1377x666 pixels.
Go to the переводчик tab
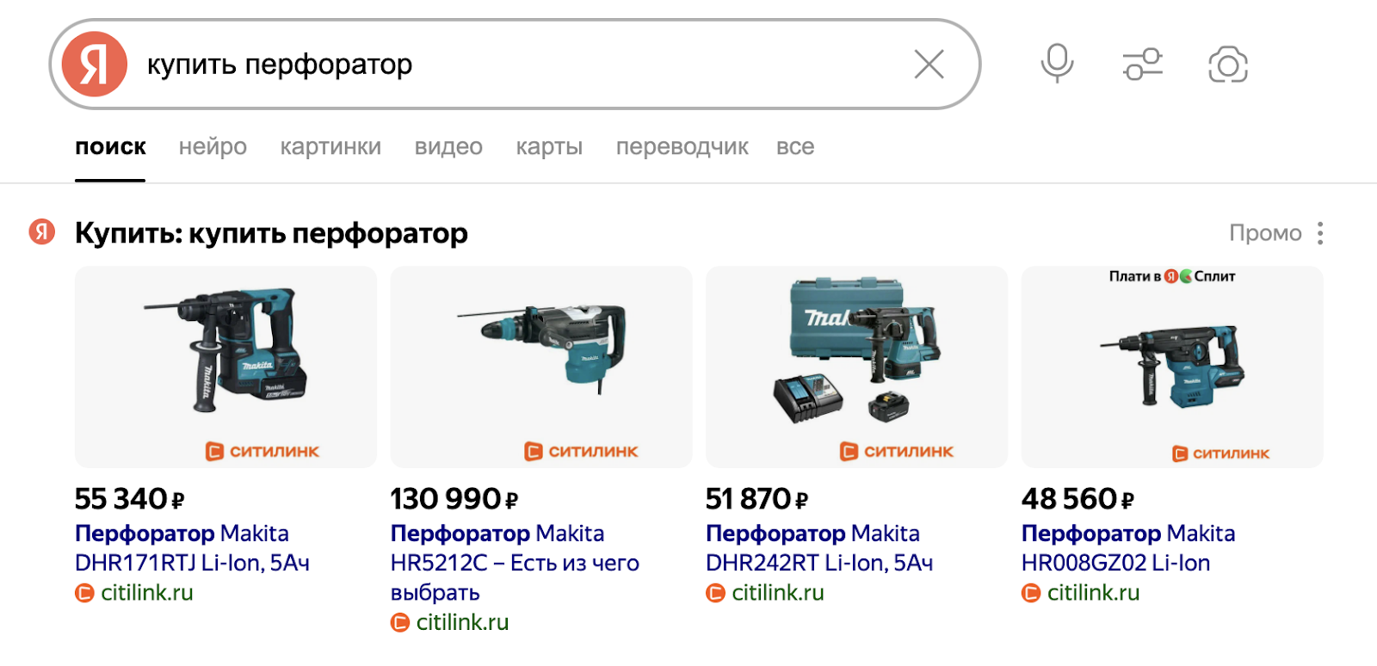682,147
